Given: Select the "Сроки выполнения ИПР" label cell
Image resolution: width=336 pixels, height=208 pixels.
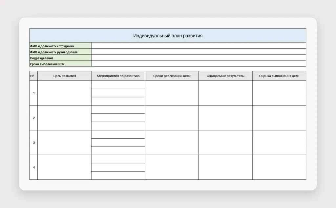Looking at the screenshot, I should click(x=60, y=63).
